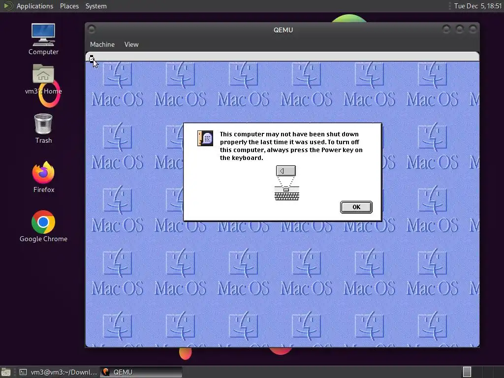Click the show desktop icon in the taskbar
Viewport: 504px width, 378px height.
tap(6, 372)
